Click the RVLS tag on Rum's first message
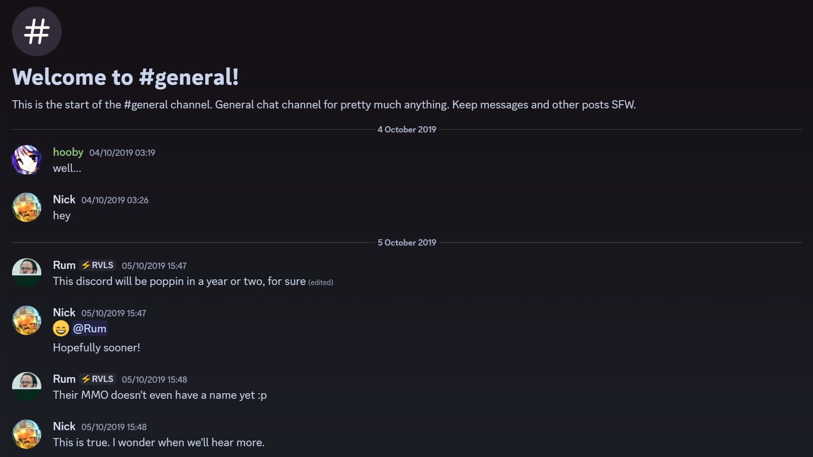Image resolution: width=813 pixels, height=457 pixels. pos(97,265)
